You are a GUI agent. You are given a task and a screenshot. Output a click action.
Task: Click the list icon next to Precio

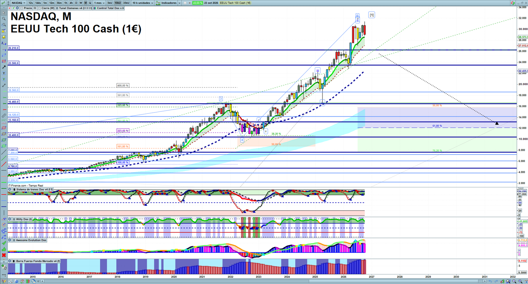[35, 8]
